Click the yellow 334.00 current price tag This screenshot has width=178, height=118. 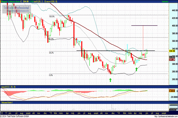172,51
